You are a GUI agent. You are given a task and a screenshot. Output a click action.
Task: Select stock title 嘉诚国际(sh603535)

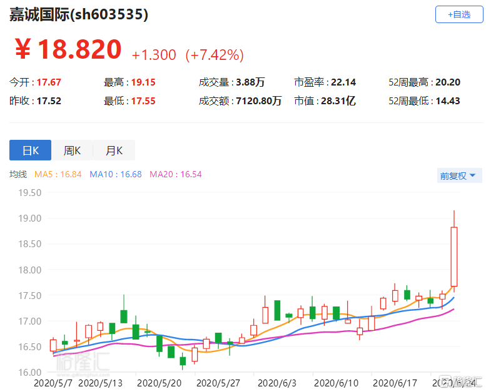[x=79, y=14]
